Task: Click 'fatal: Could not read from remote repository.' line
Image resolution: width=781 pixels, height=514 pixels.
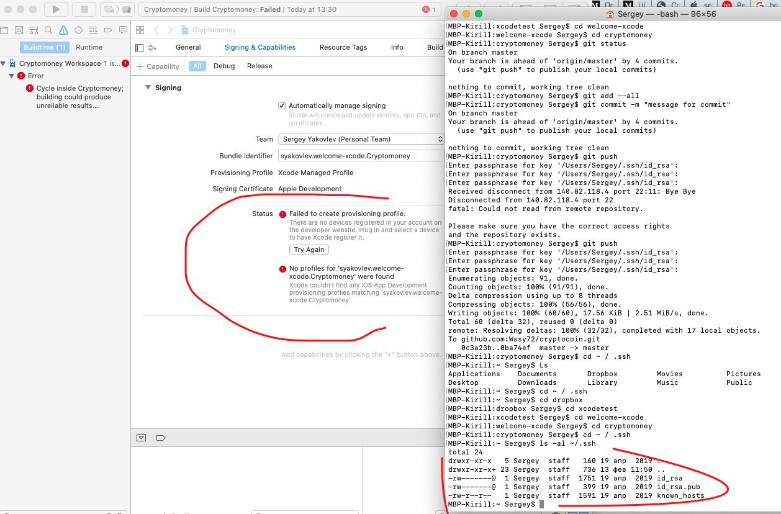Action: tap(546, 209)
